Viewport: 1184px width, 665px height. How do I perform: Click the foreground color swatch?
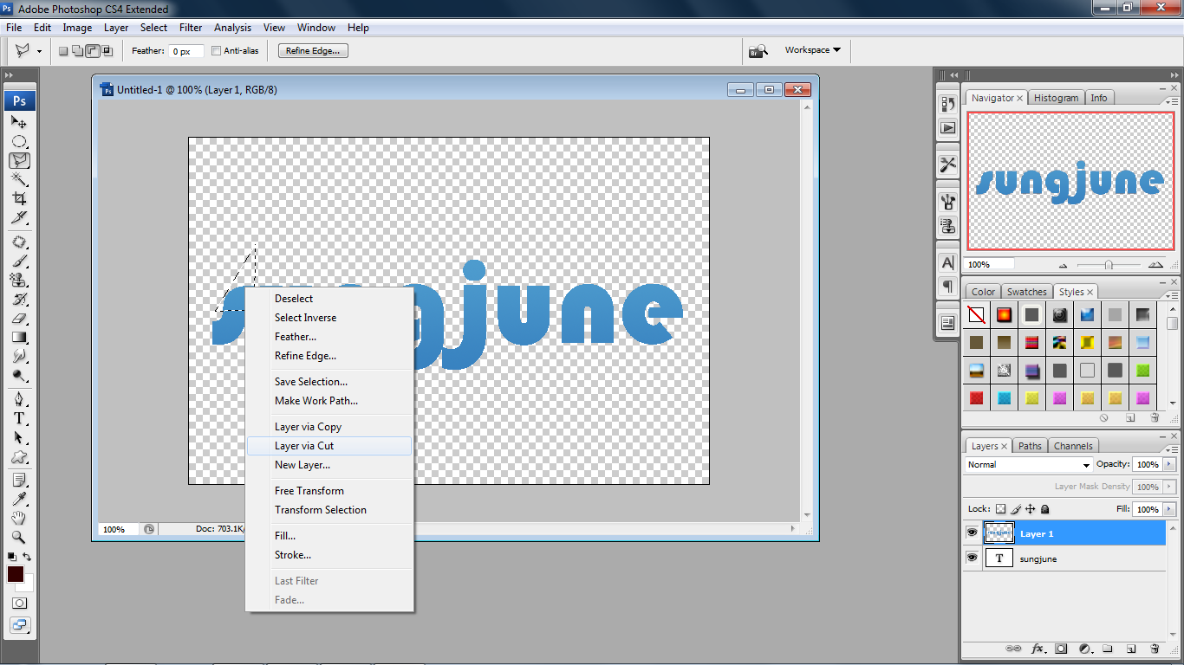coord(16,574)
